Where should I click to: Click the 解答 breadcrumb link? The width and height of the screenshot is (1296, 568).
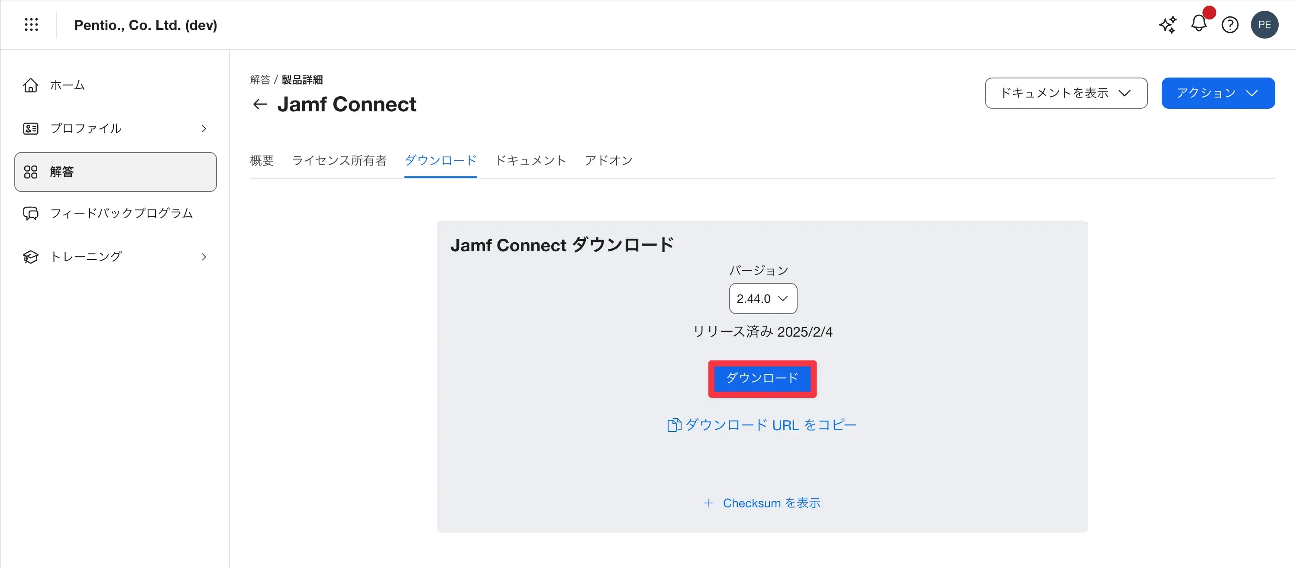pyautogui.click(x=260, y=80)
